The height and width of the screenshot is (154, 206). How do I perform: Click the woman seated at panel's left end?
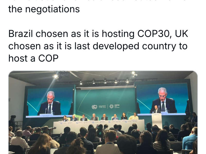click(x=65, y=118)
